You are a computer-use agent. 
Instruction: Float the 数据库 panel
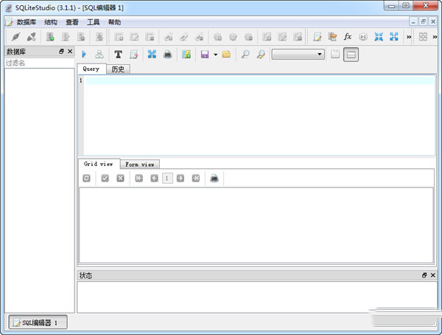(61, 52)
